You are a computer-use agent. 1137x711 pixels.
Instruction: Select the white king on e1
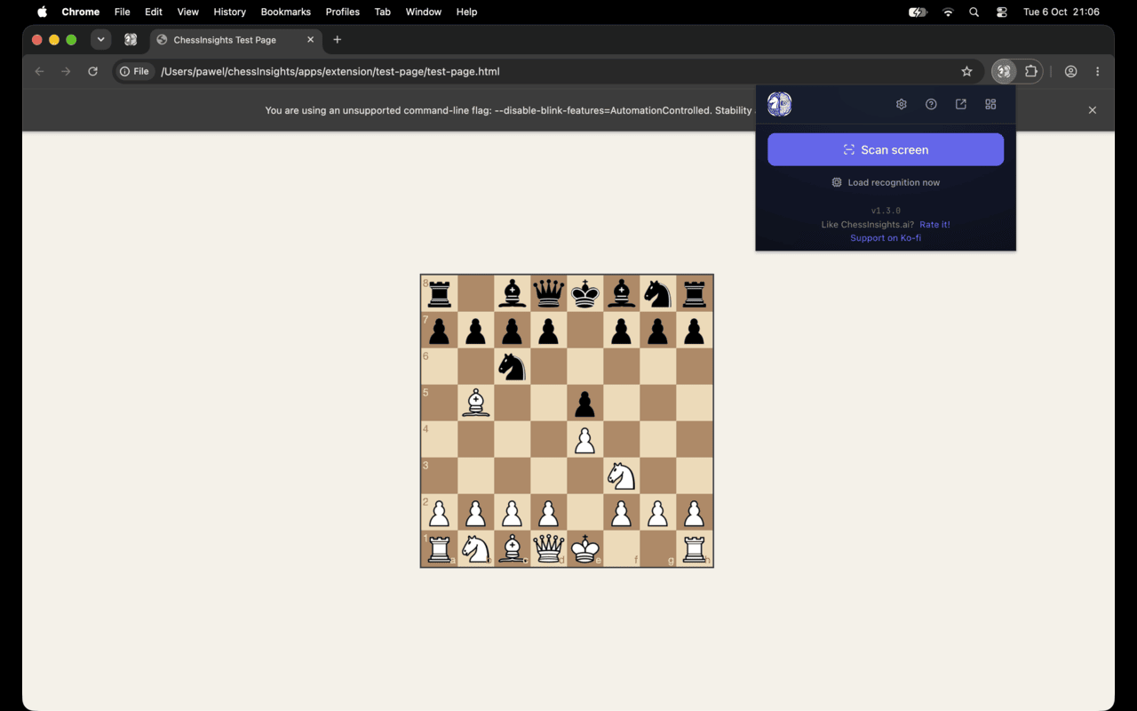tap(585, 548)
